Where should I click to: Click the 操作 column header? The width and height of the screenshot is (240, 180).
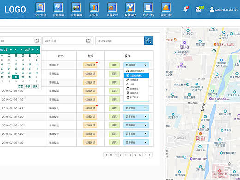pyautogui.click(x=127, y=56)
